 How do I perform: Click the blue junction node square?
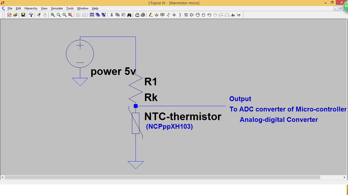click(136, 106)
